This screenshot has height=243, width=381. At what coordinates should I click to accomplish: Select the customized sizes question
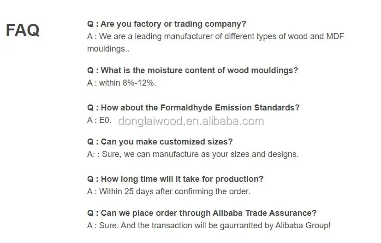[x=160, y=142]
